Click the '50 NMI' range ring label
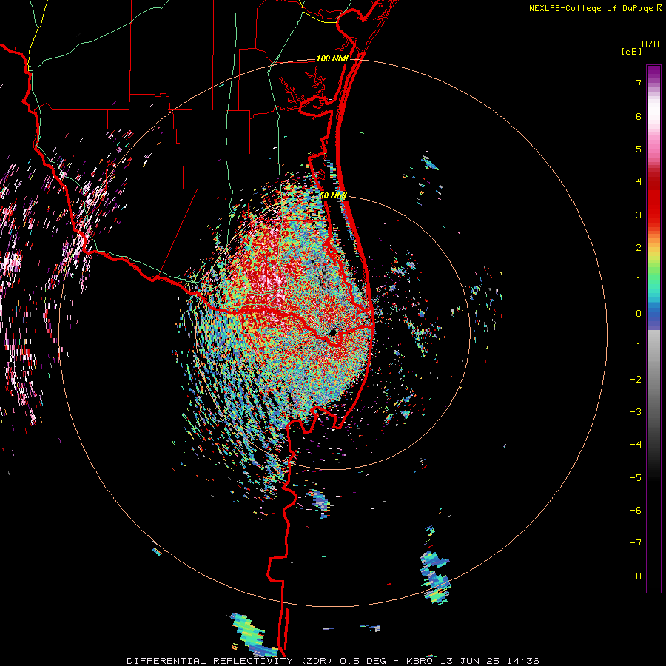Screen dimensions: 666x666 pyautogui.click(x=334, y=195)
